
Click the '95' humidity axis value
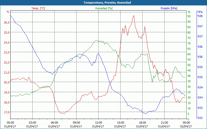coord(189,16)
